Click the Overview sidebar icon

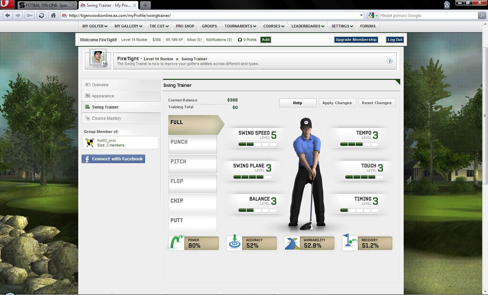pos(88,85)
